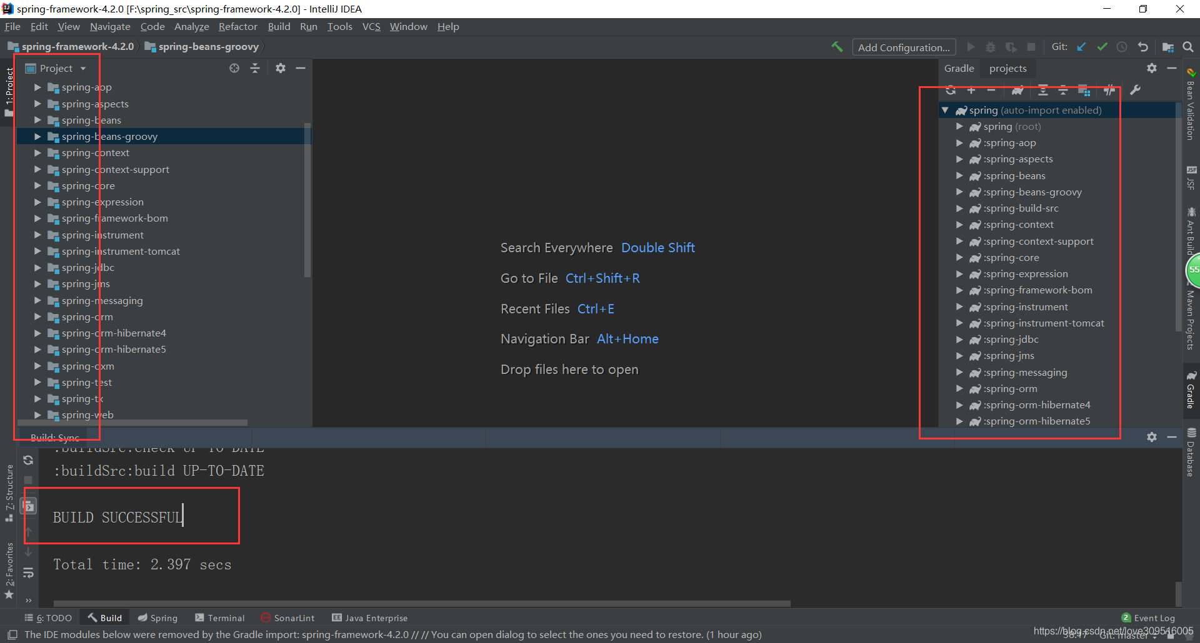This screenshot has height=643, width=1200.
Task: Open Database side tool button
Action: pos(1191,452)
